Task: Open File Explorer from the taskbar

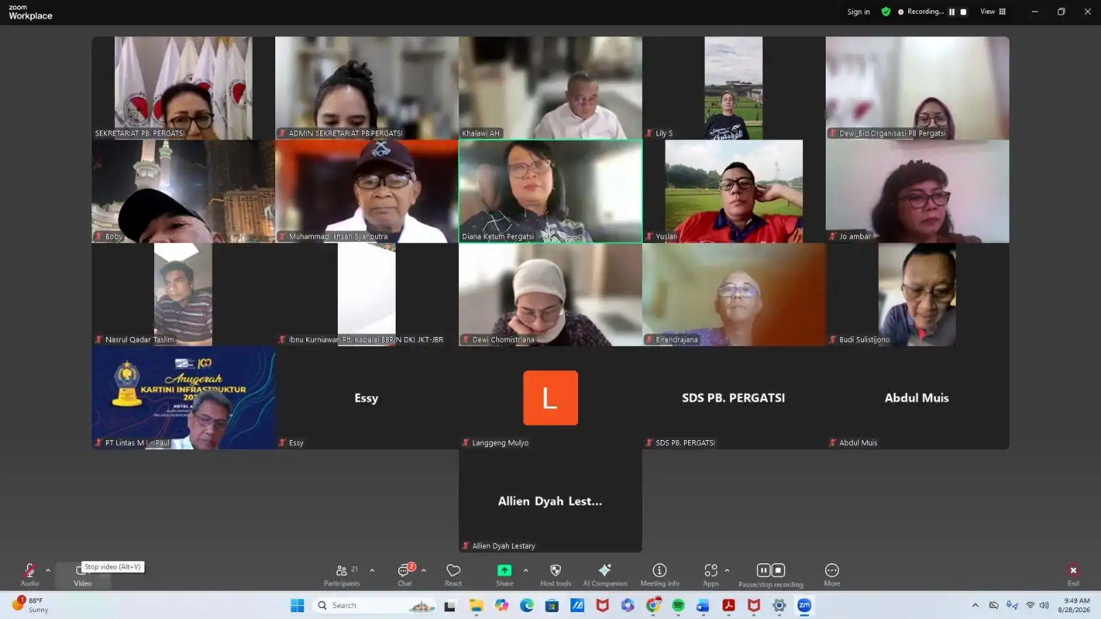Action: point(476,605)
